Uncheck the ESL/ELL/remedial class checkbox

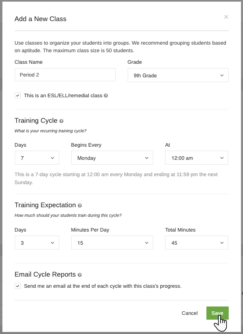(x=17, y=95)
